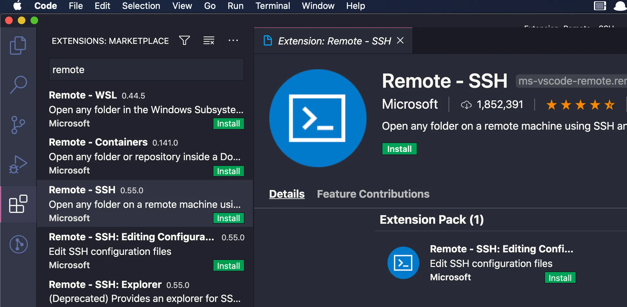
Task: Open the View menu
Action: pos(182,6)
